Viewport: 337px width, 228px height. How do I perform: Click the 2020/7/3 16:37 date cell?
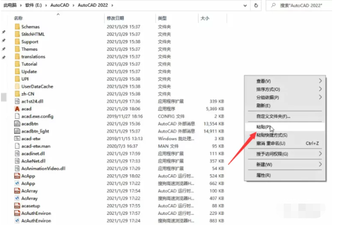click(x=122, y=146)
